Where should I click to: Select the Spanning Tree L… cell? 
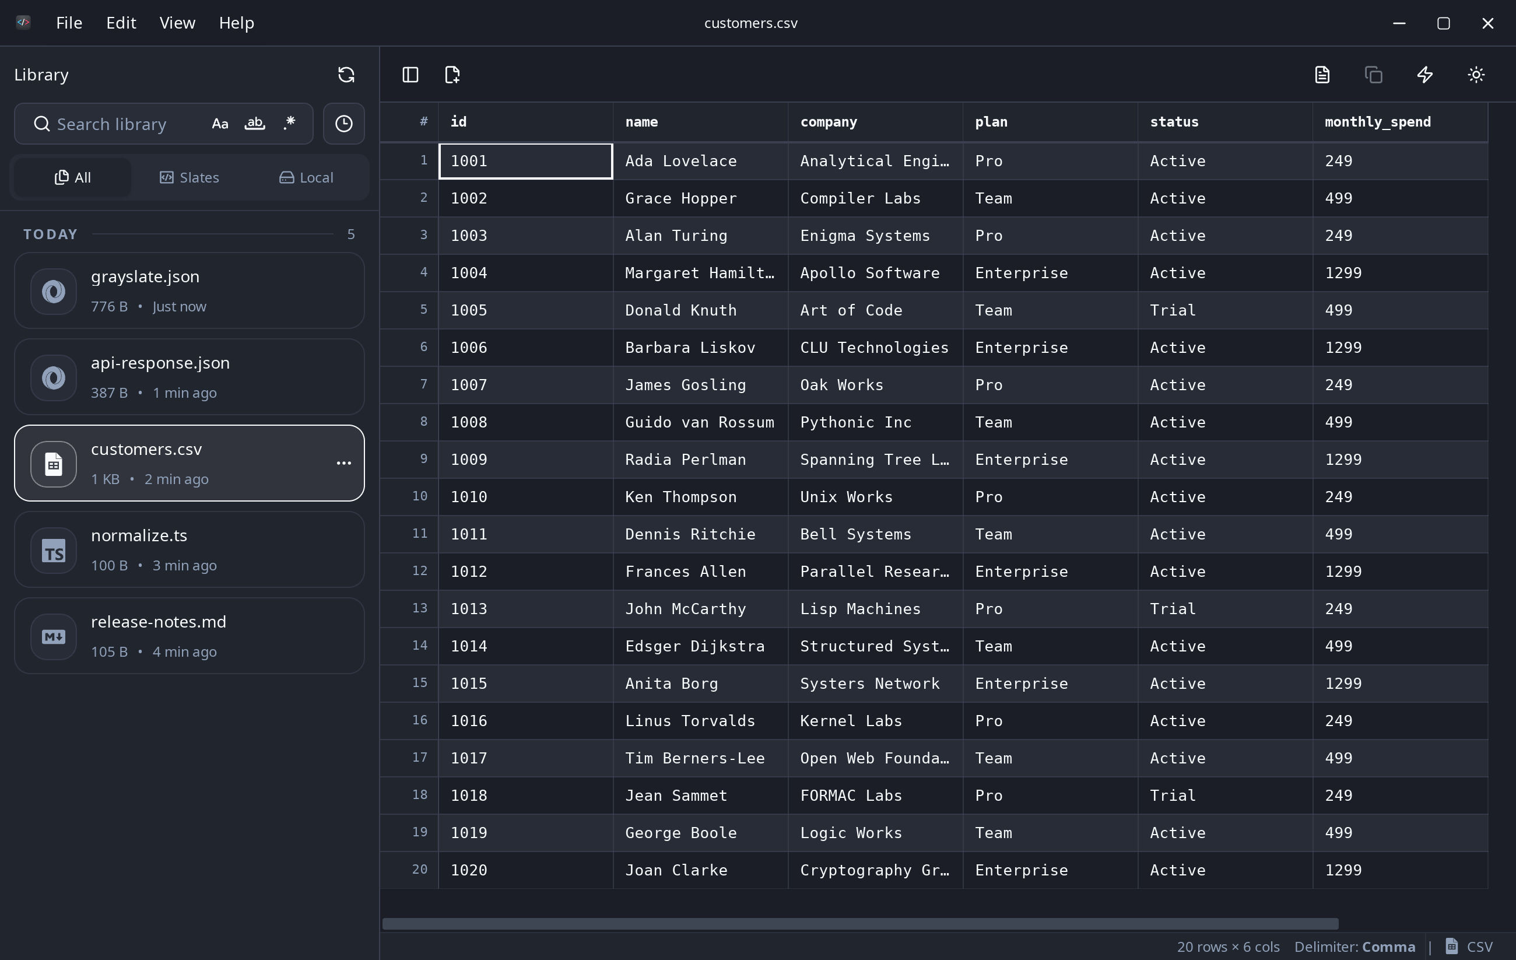[876, 460]
